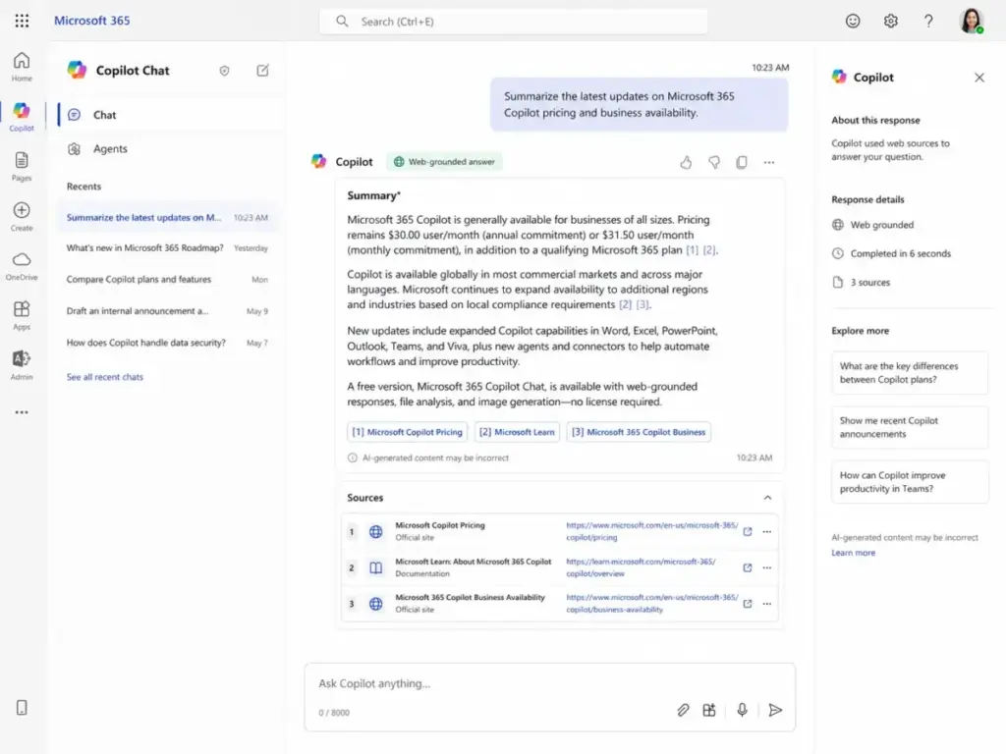Open more options for the response
Viewport: 1006px width, 754px height.
click(x=769, y=162)
